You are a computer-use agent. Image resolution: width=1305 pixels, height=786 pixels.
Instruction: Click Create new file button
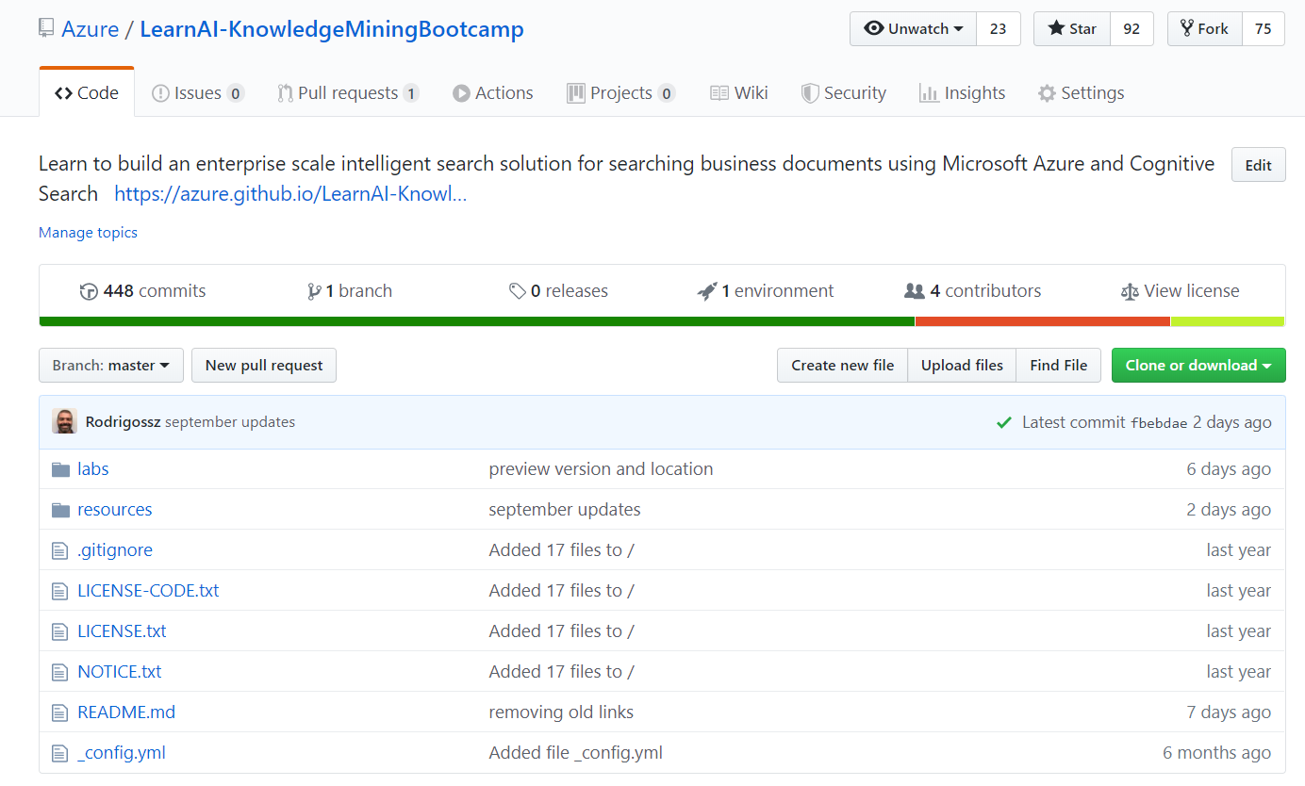[842, 366]
